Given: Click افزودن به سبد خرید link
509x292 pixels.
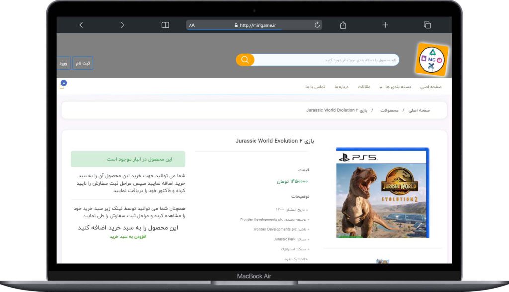Looking at the screenshot, I should [128, 237].
